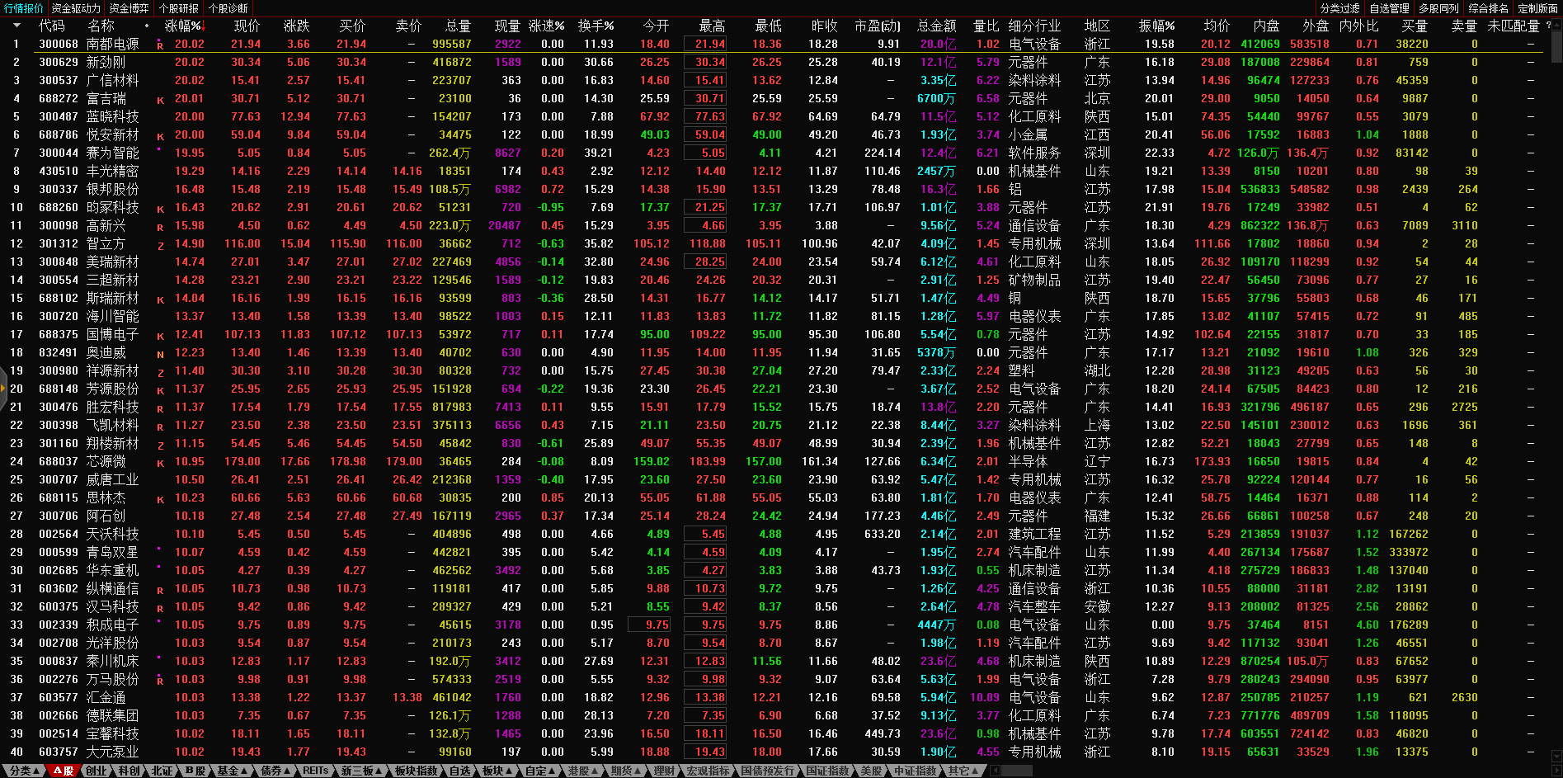
Task: Click the R marker beside 南都电源
Action: tap(160, 45)
